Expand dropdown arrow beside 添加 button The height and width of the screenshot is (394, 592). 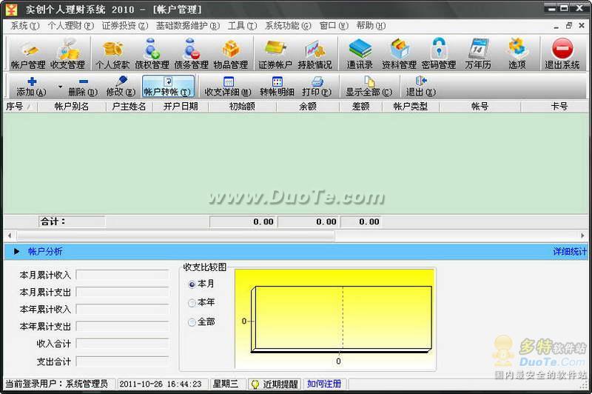tap(60, 87)
